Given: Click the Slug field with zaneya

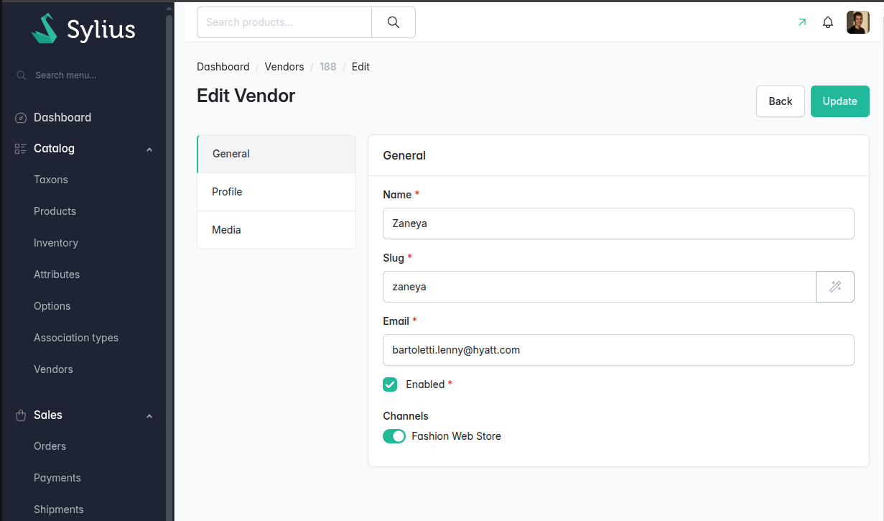Looking at the screenshot, I should [600, 287].
